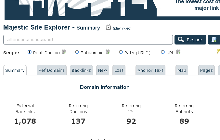Screen dimensions: 220x140
Task: Switch to the Pages tab
Action: pos(206,70)
